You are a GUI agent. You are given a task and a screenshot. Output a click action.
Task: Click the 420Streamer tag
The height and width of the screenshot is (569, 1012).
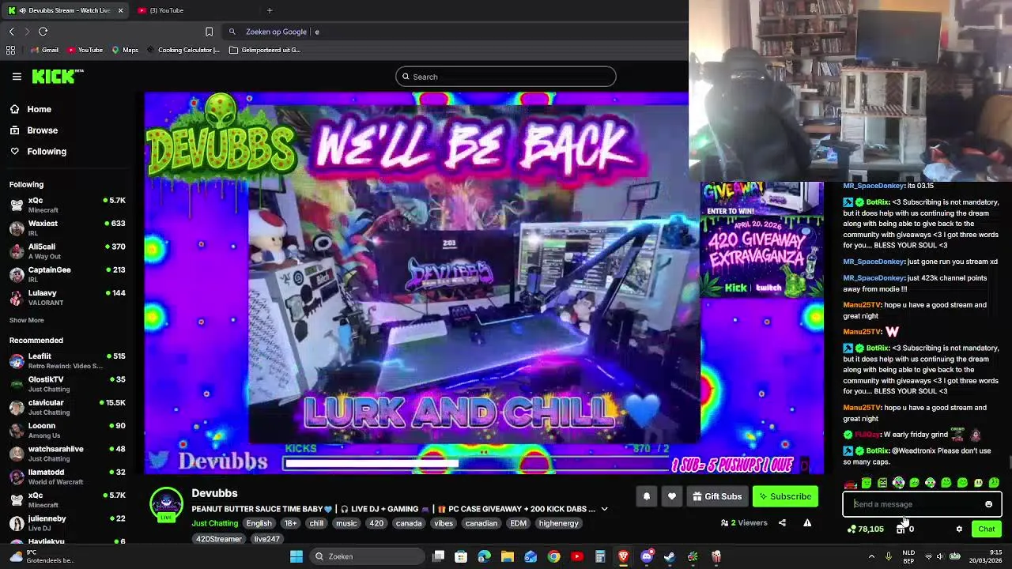point(219,539)
